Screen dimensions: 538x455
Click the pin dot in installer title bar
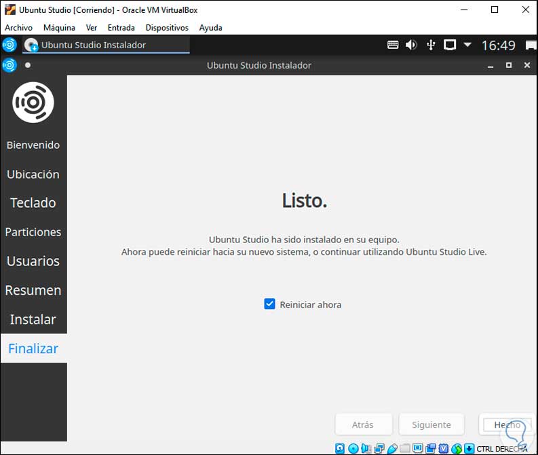coord(28,65)
